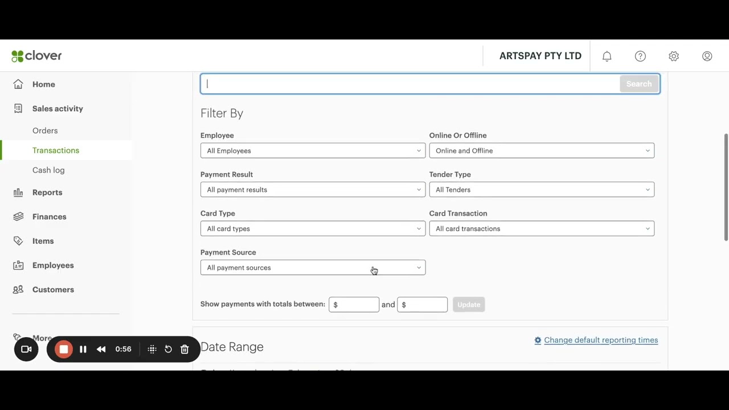Click the Finances stack icon
Screen dimensions: 729x410
18,216
